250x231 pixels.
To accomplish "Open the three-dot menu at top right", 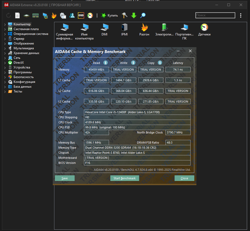I will coord(241,15).
